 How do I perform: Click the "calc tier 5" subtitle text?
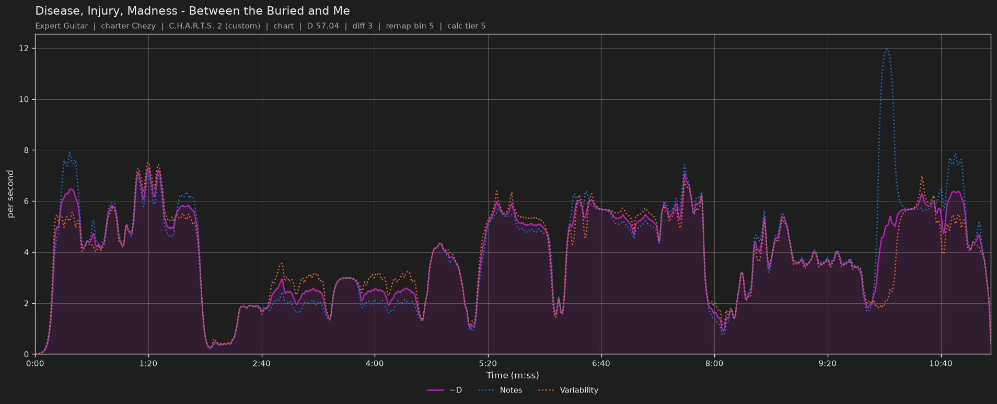click(466, 26)
